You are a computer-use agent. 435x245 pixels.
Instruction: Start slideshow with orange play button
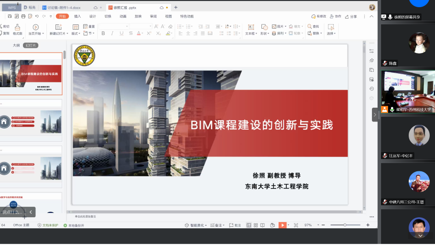283,225
